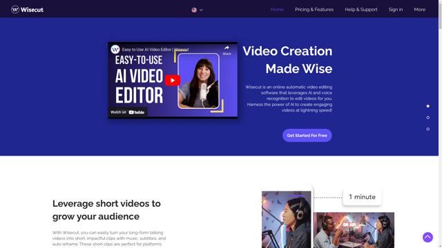The image size is (442, 248).
Task: Click the vertical phone video thumbnail
Action: (286, 219)
